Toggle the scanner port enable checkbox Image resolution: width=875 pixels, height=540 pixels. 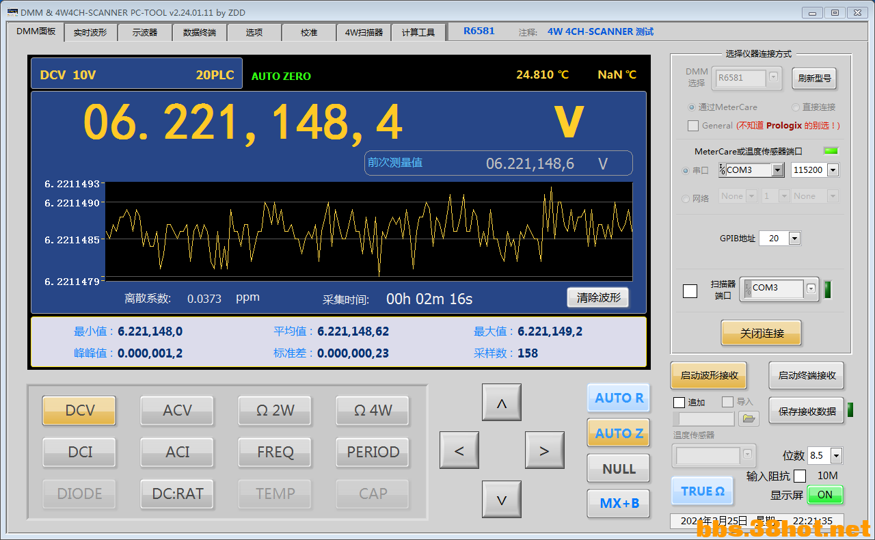click(x=690, y=291)
